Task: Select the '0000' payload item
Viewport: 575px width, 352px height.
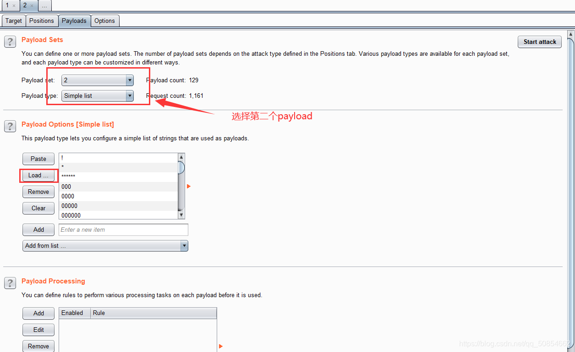Action: click(118, 196)
